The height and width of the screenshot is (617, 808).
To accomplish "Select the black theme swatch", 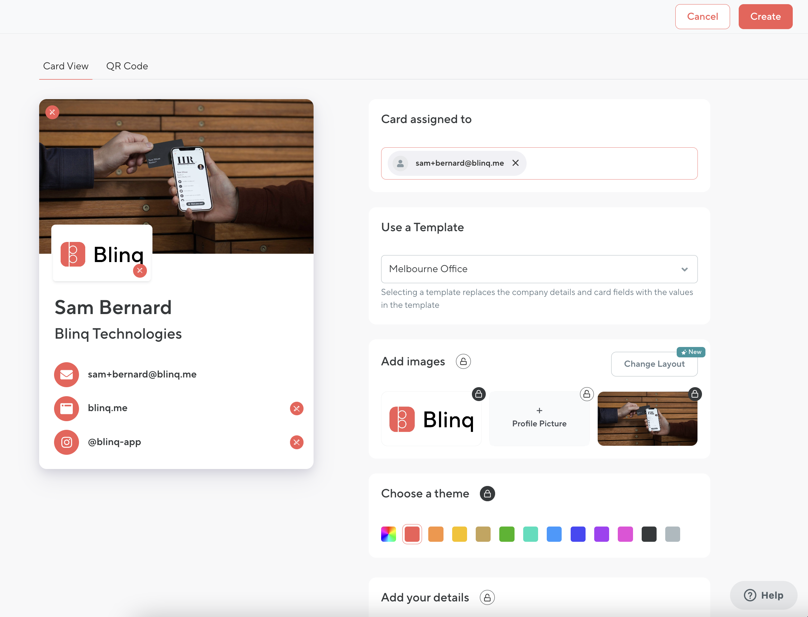I will click(x=649, y=534).
